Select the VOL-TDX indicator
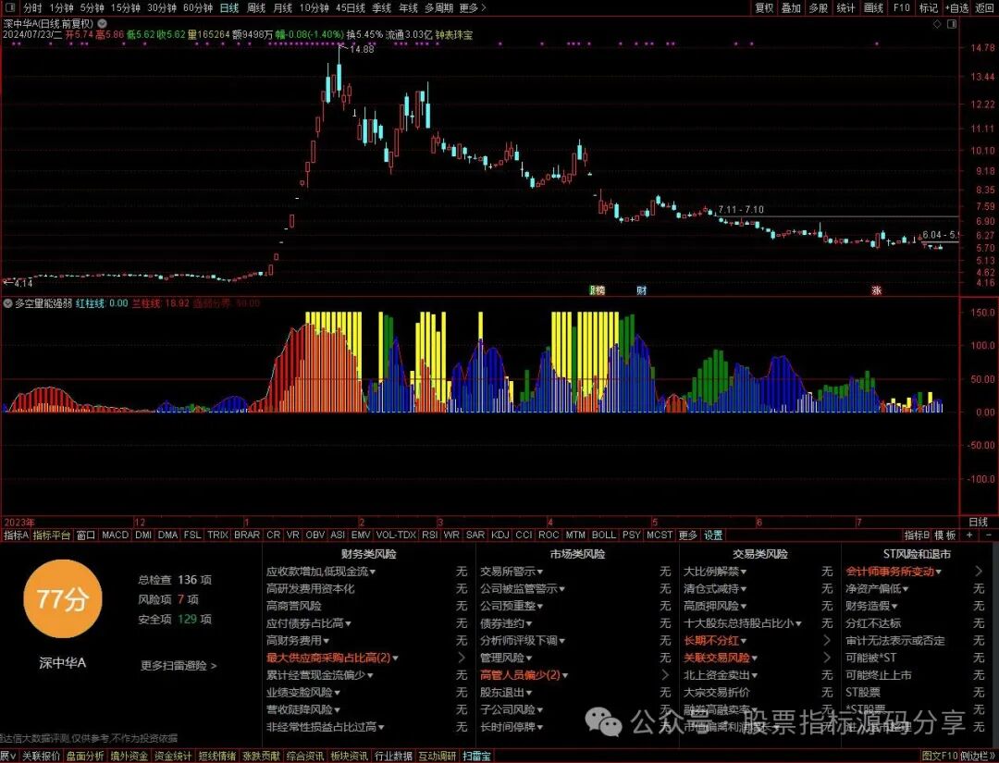Image resolution: width=999 pixels, height=763 pixels. [x=396, y=535]
